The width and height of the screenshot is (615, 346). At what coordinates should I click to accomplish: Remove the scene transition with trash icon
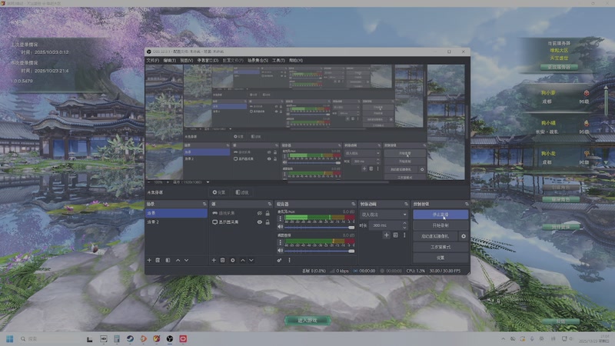pos(395,235)
